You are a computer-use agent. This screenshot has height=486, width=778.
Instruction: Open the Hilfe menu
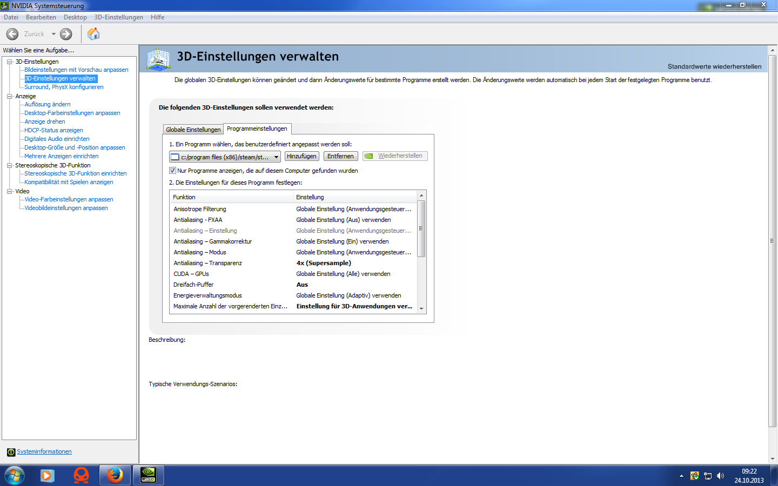[158, 17]
